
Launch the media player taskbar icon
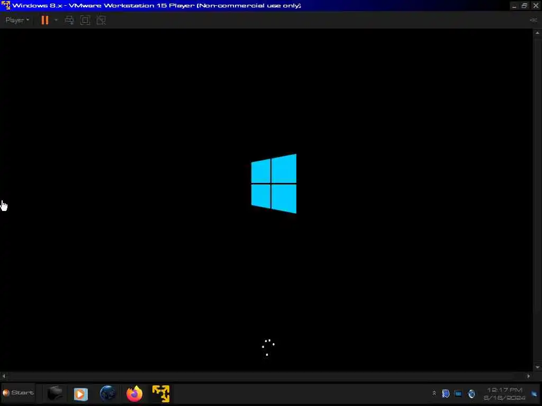(x=80, y=394)
